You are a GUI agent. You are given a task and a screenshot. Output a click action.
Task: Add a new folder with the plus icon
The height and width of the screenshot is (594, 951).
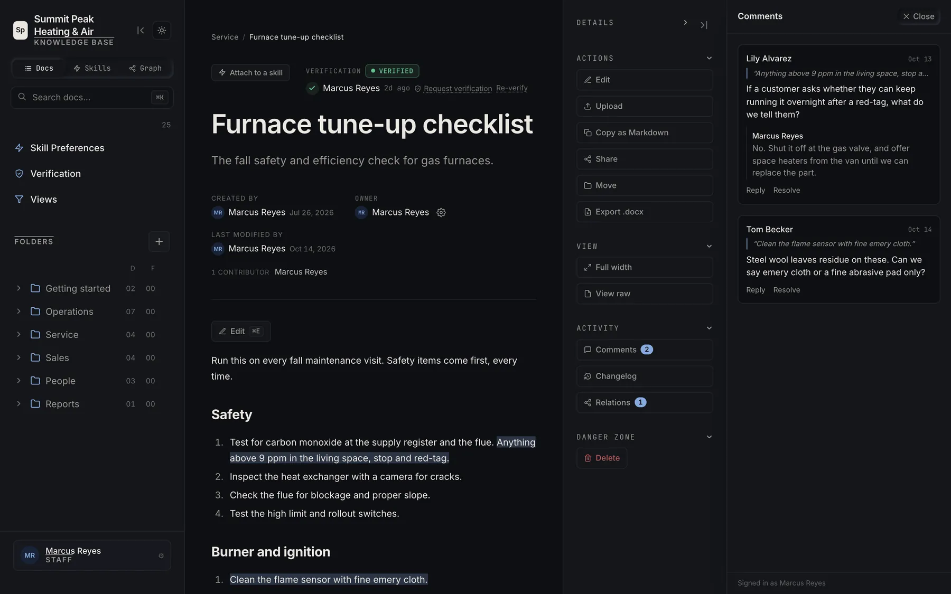(159, 242)
